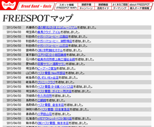Click the FREESPOT logo
Viewport: 154px width, 127px height.
9,5
